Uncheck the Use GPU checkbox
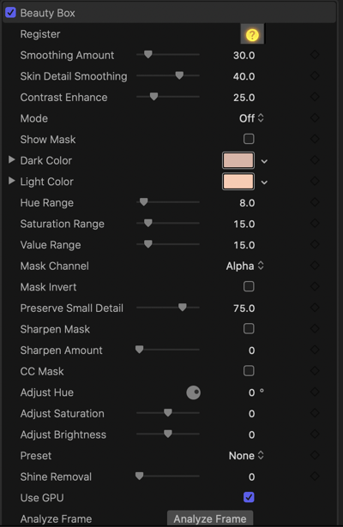Image resolution: width=343 pixels, height=527 pixels. pyautogui.click(x=249, y=497)
